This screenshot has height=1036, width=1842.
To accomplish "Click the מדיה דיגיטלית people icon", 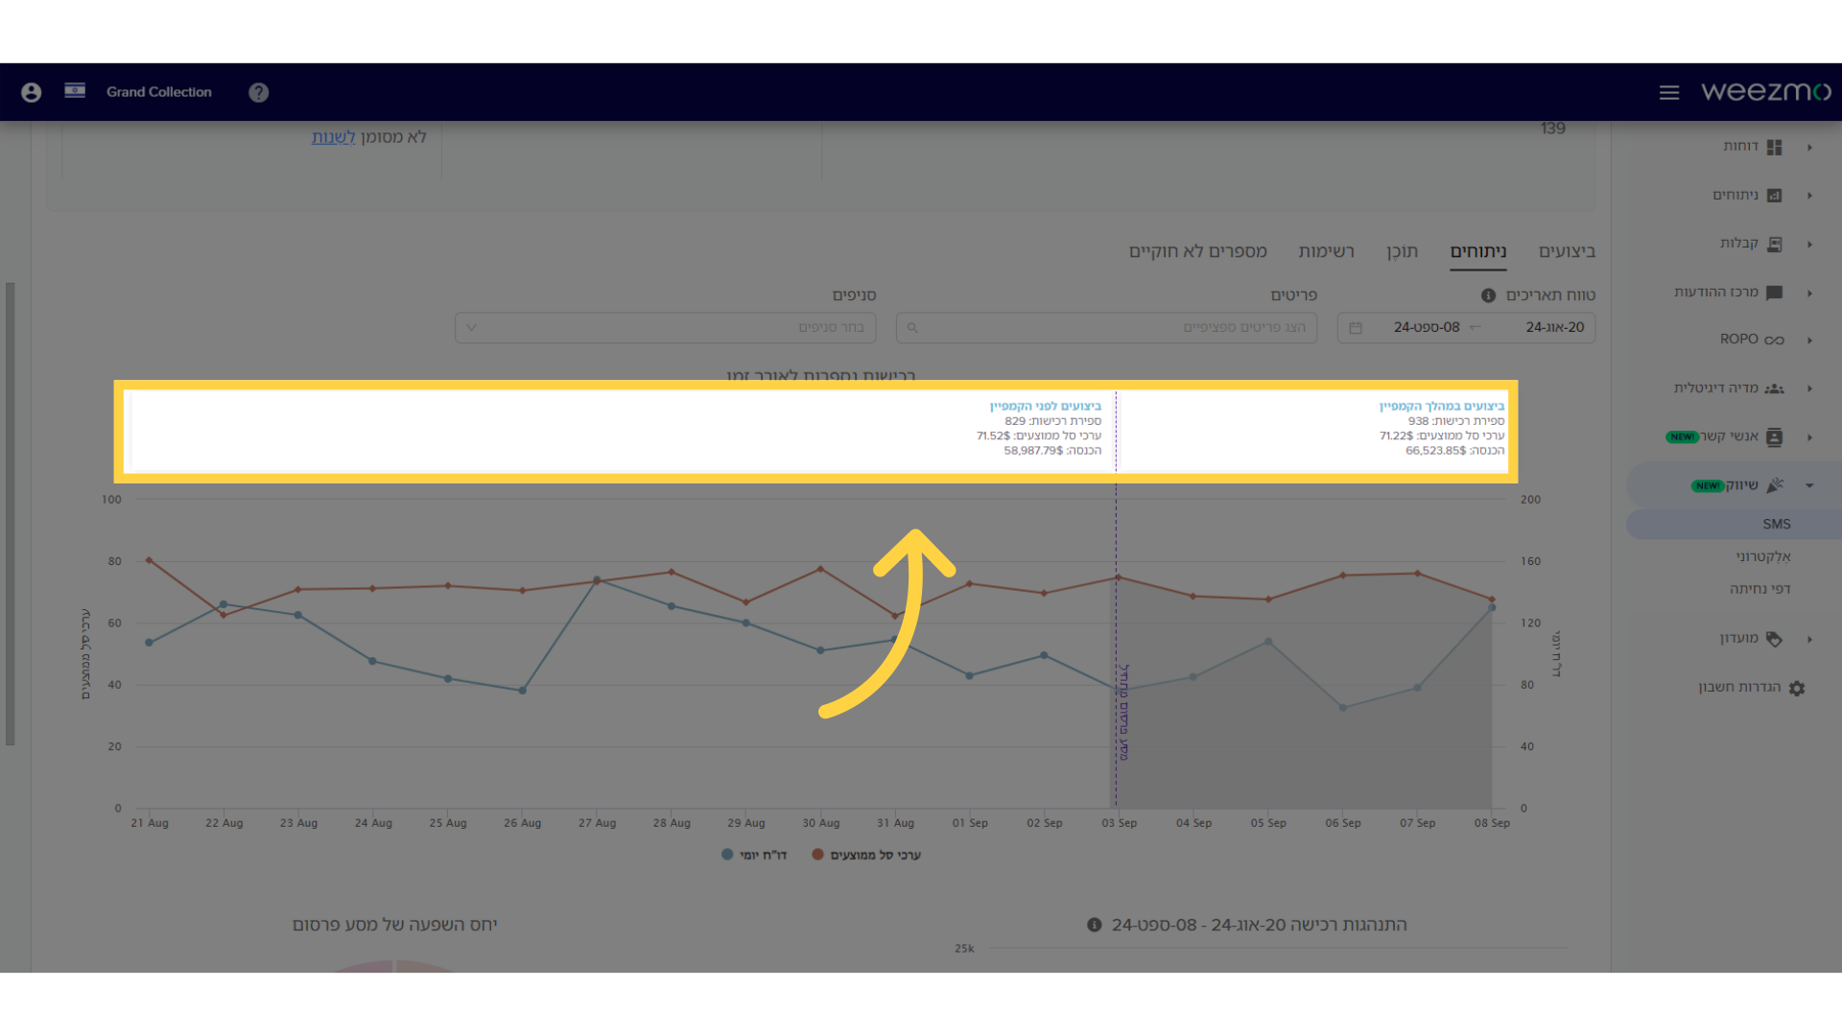I will (x=1774, y=388).
